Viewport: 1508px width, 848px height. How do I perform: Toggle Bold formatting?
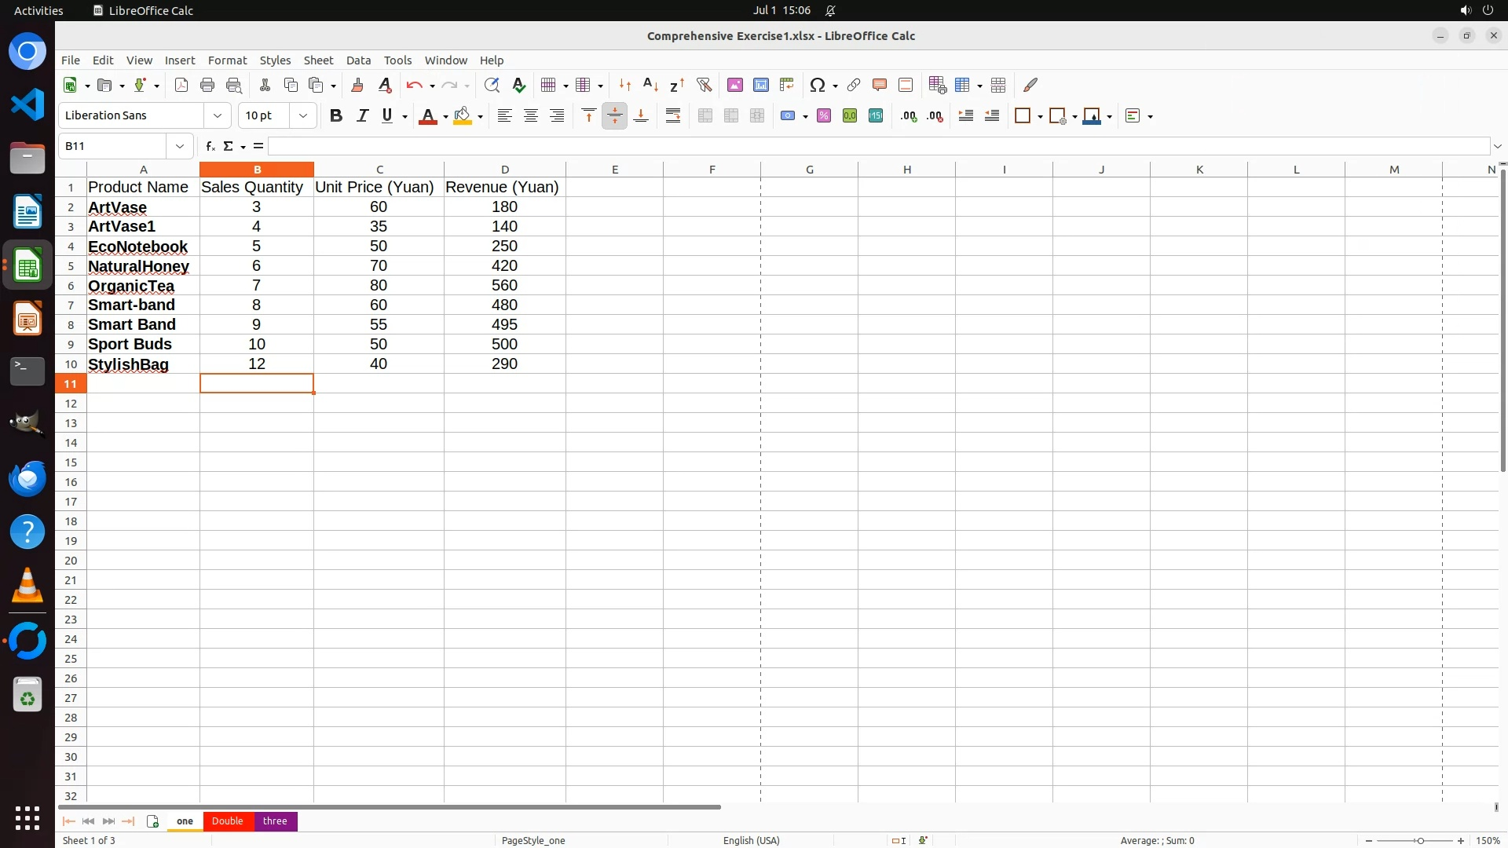[x=336, y=115]
